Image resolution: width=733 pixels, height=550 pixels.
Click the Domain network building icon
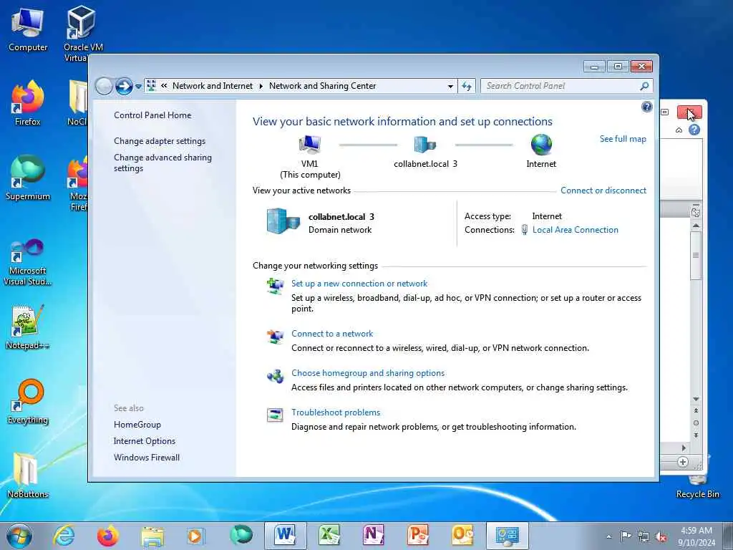tap(283, 221)
